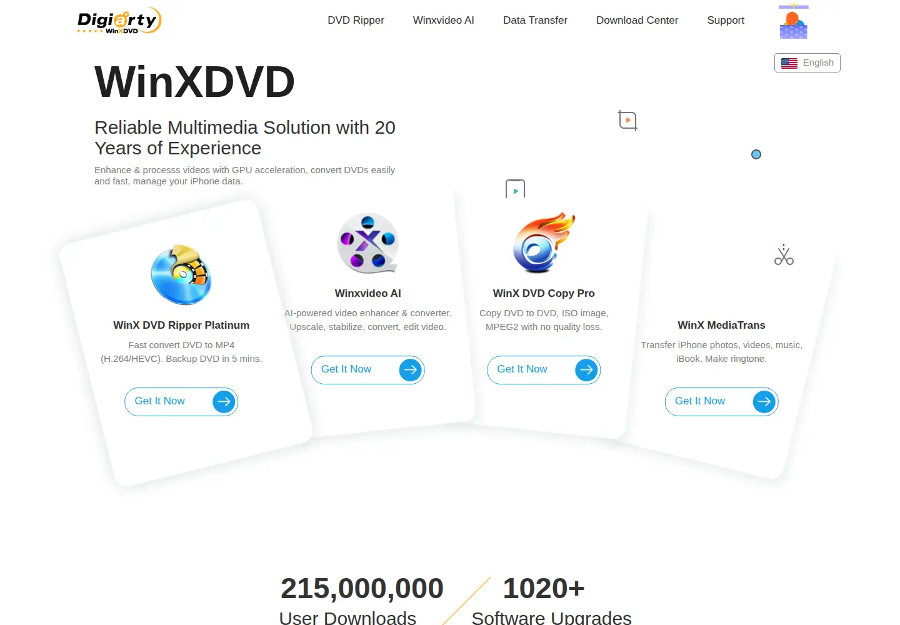Get It Now for WinX DVD Ripper Platinum

coord(181,401)
